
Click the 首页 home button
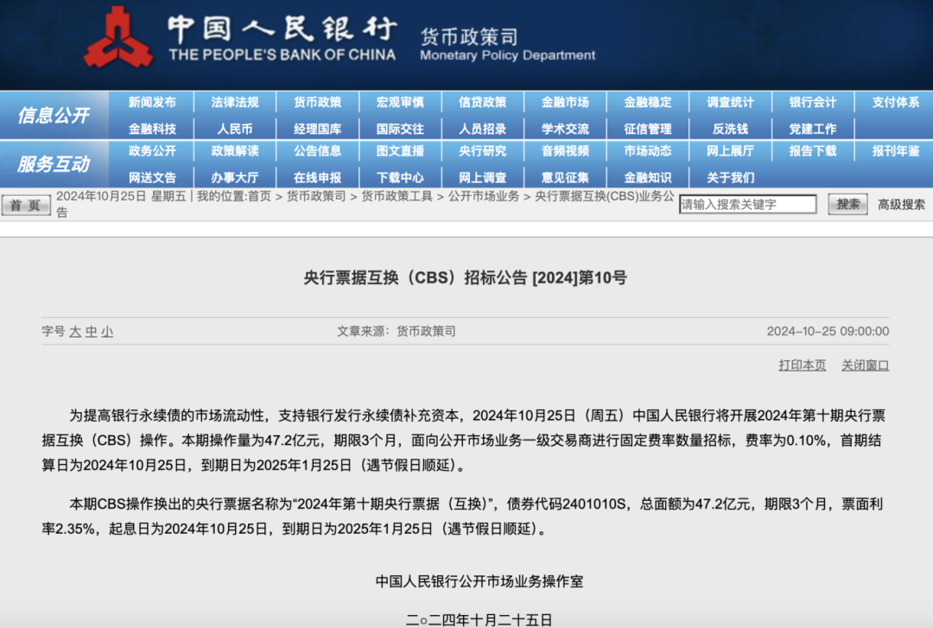click(26, 206)
